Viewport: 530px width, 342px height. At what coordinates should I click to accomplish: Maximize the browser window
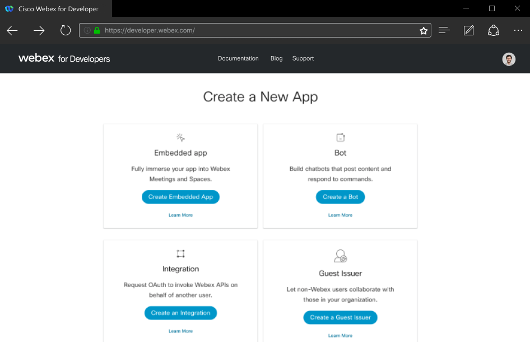pos(492,8)
